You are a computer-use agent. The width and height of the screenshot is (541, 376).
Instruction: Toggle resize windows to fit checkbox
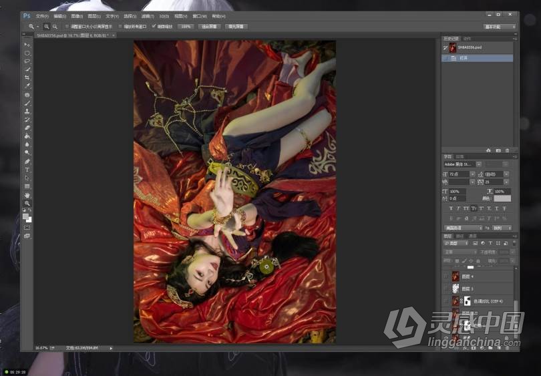pos(67,27)
